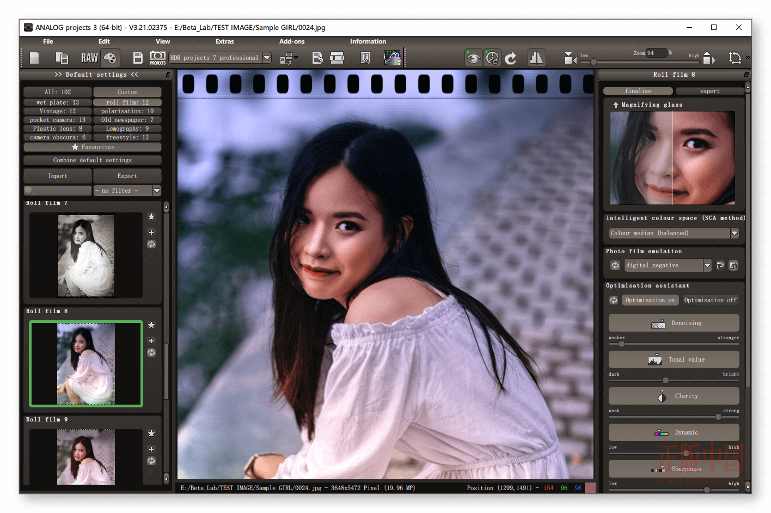
Task: Reset the photo film emulation with the refresh icon
Action: coord(615,265)
